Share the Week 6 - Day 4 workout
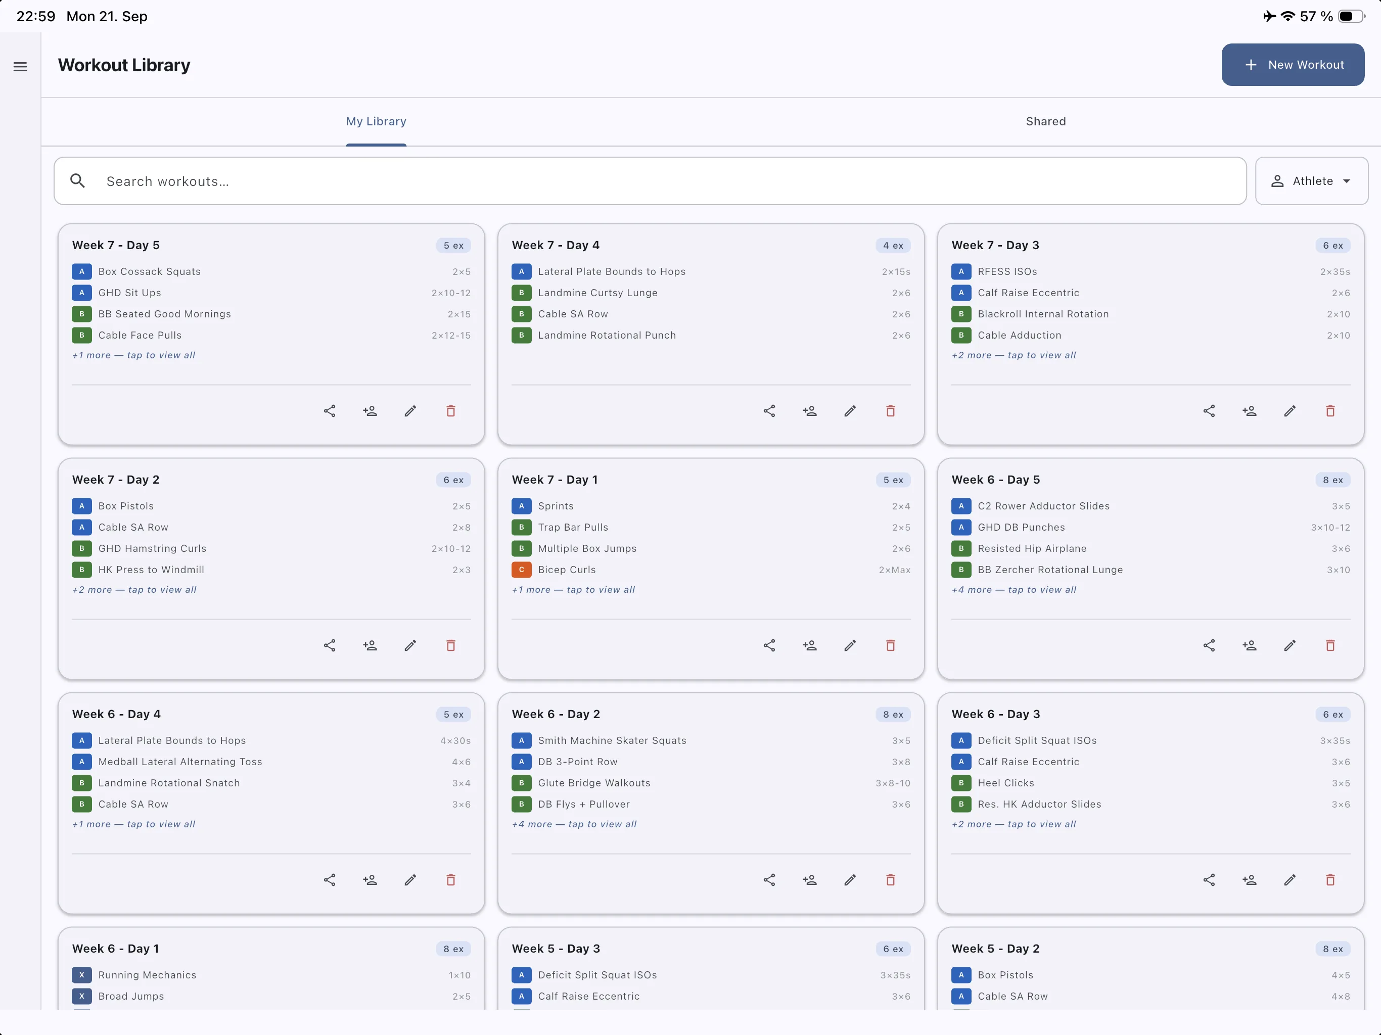 point(330,879)
